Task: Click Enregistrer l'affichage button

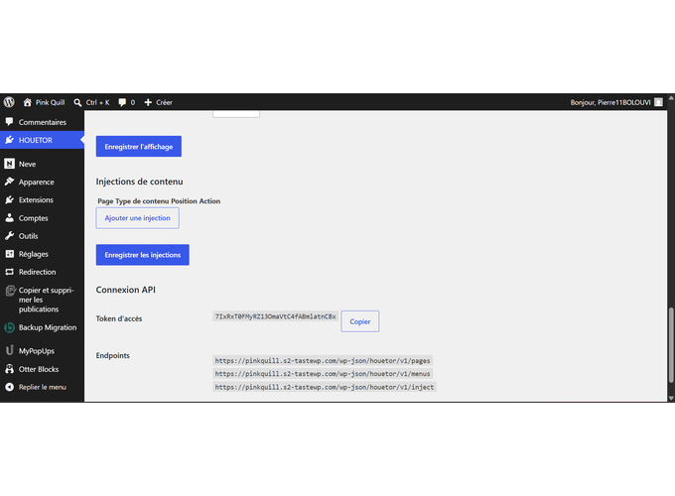Action: click(x=139, y=146)
